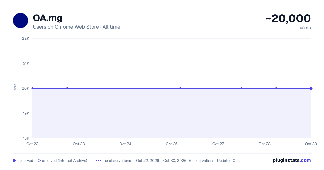The width and height of the screenshot is (324, 170).
Task: Click the ~20,000 users total figure
Action: 288,18
